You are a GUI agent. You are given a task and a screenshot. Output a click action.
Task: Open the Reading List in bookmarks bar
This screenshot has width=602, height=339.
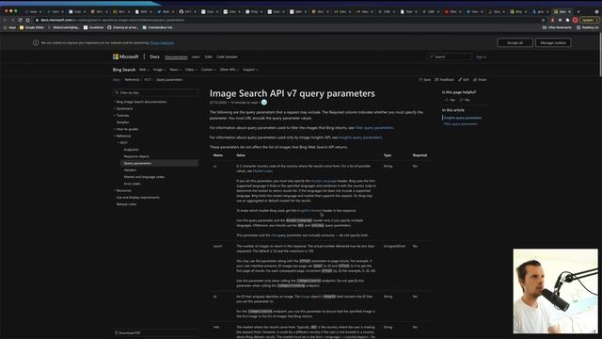(587, 27)
